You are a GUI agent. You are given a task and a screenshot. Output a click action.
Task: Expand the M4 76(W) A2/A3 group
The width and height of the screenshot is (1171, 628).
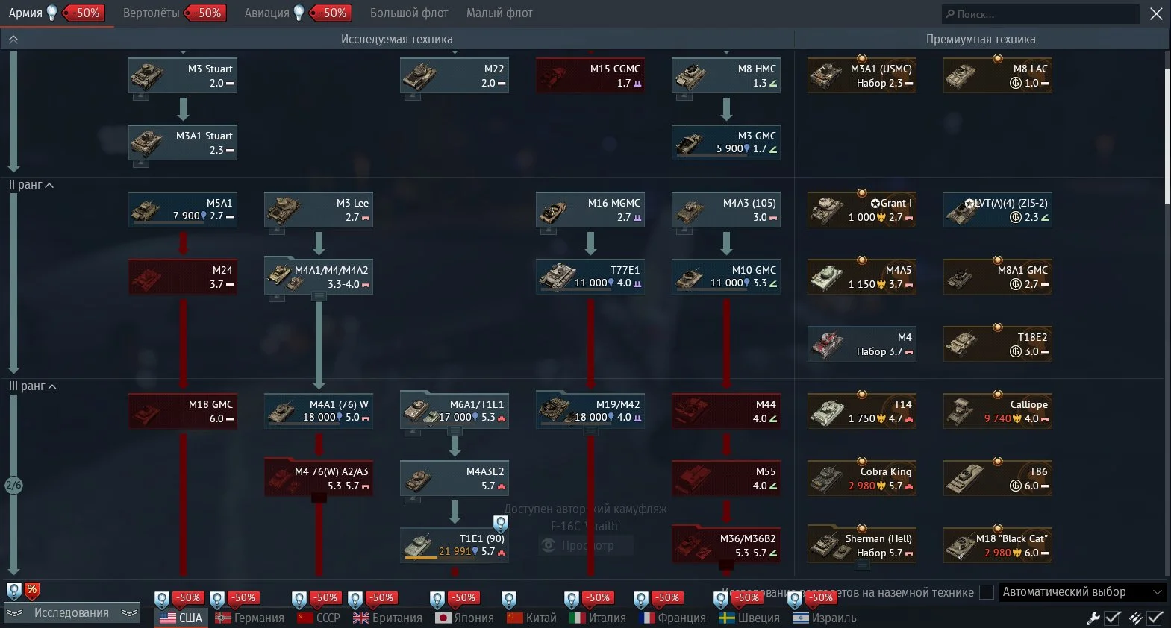click(x=319, y=498)
